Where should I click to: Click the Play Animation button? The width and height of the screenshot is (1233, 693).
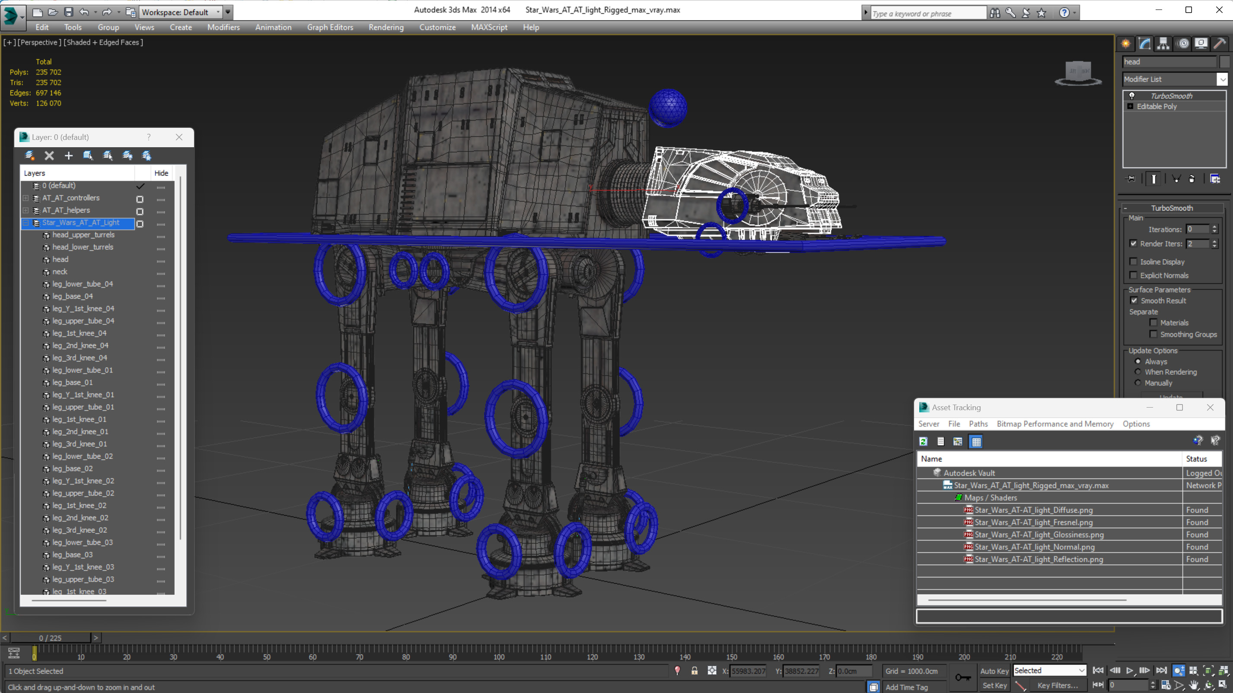coord(1130,671)
